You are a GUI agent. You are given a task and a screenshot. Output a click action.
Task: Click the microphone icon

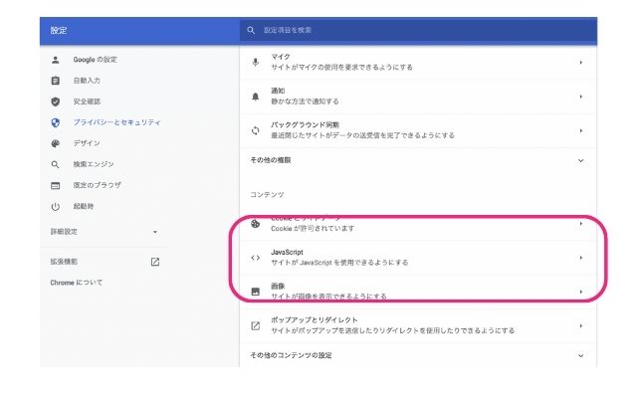pos(255,62)
